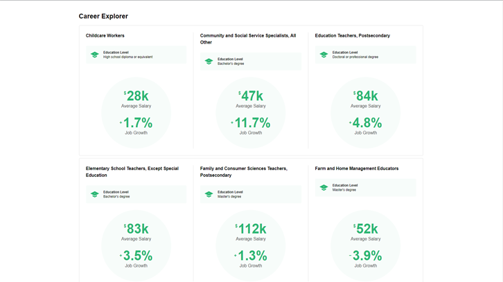
Task: Click the 1.7% job growth figure
Action: tap(136, 122)
